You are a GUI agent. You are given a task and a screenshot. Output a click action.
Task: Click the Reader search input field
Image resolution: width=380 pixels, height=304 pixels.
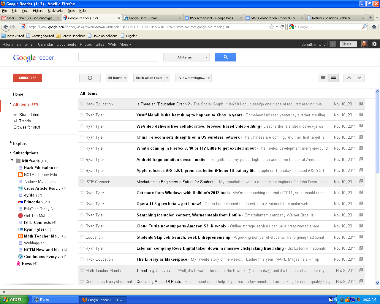pyautogui.click(x=118, y=57)
